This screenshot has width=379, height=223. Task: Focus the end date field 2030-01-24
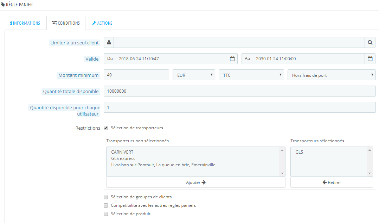point(309,58)
